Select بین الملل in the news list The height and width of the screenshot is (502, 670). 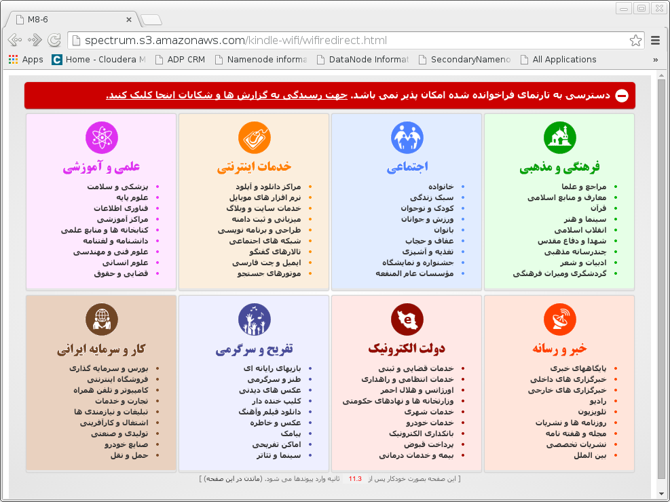point(590,455)
